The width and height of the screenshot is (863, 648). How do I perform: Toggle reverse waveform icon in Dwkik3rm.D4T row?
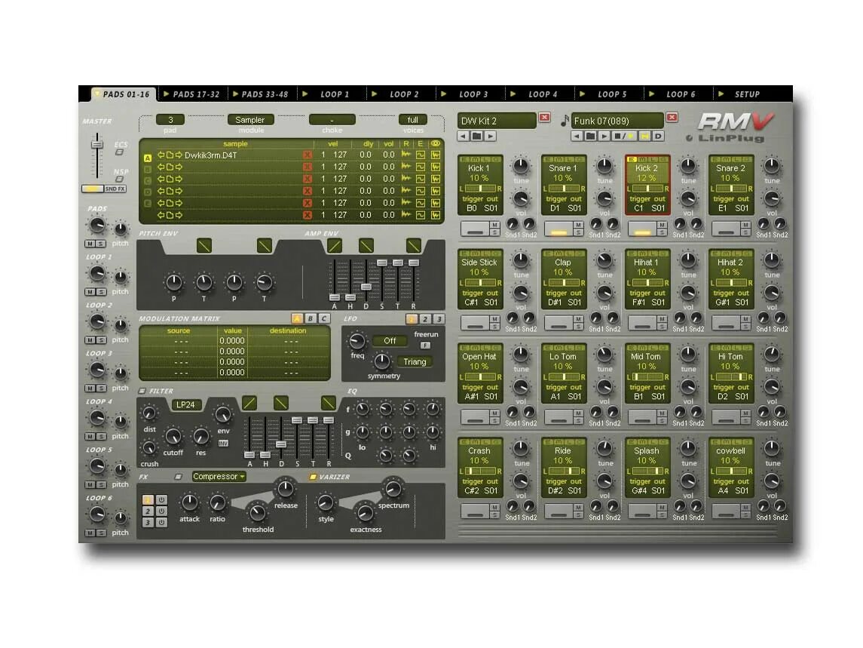[x=406, y=155]
